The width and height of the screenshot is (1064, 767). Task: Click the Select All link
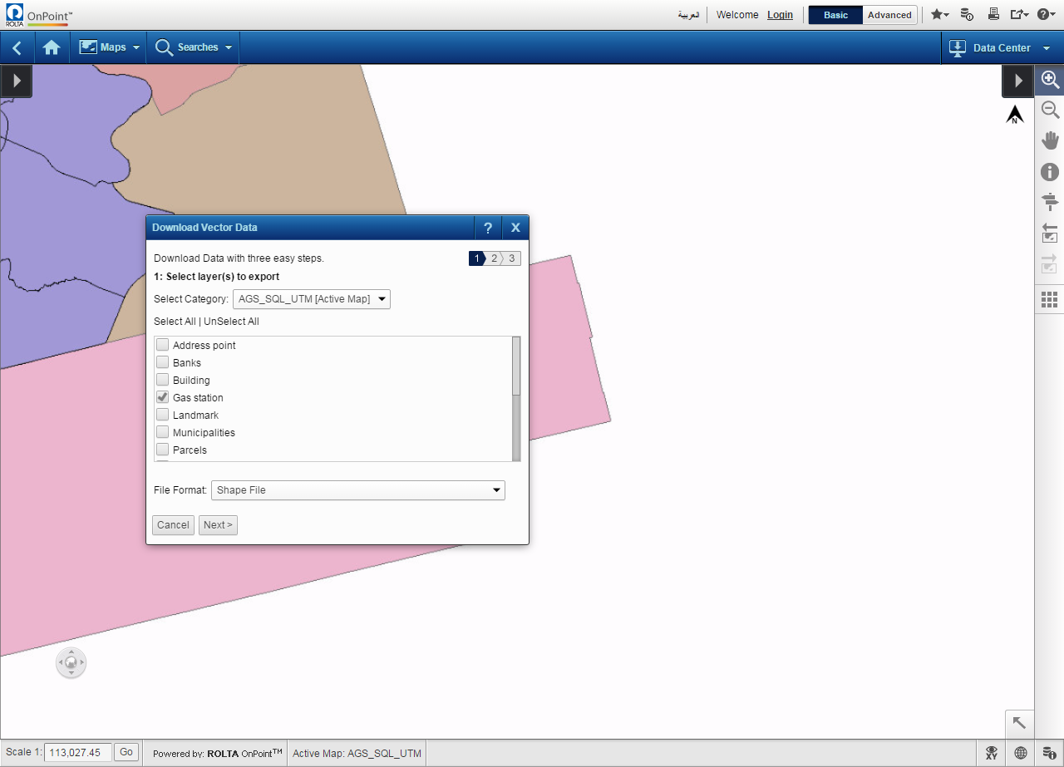175,322
